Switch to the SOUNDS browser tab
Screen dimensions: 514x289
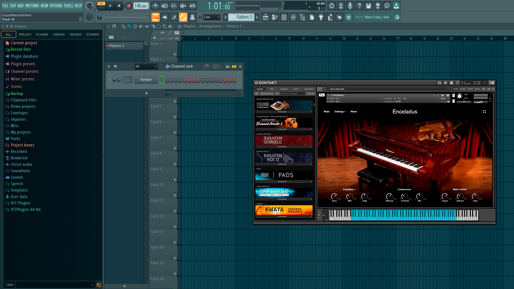pyautogui.click(x=76, y=35)
